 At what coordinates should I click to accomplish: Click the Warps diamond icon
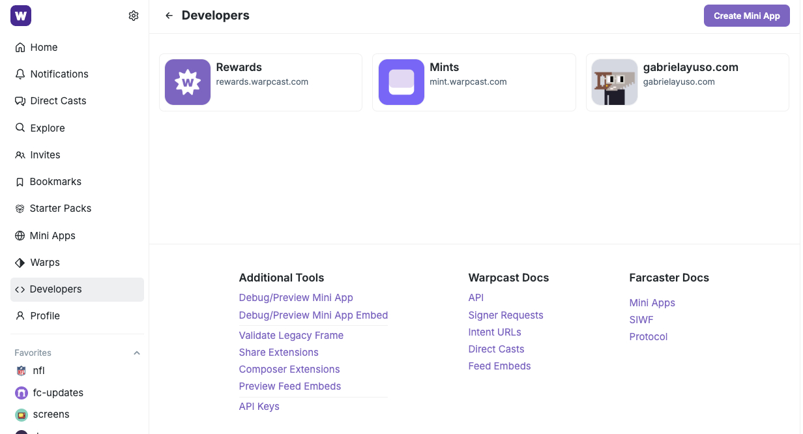[x=20, y=262]
